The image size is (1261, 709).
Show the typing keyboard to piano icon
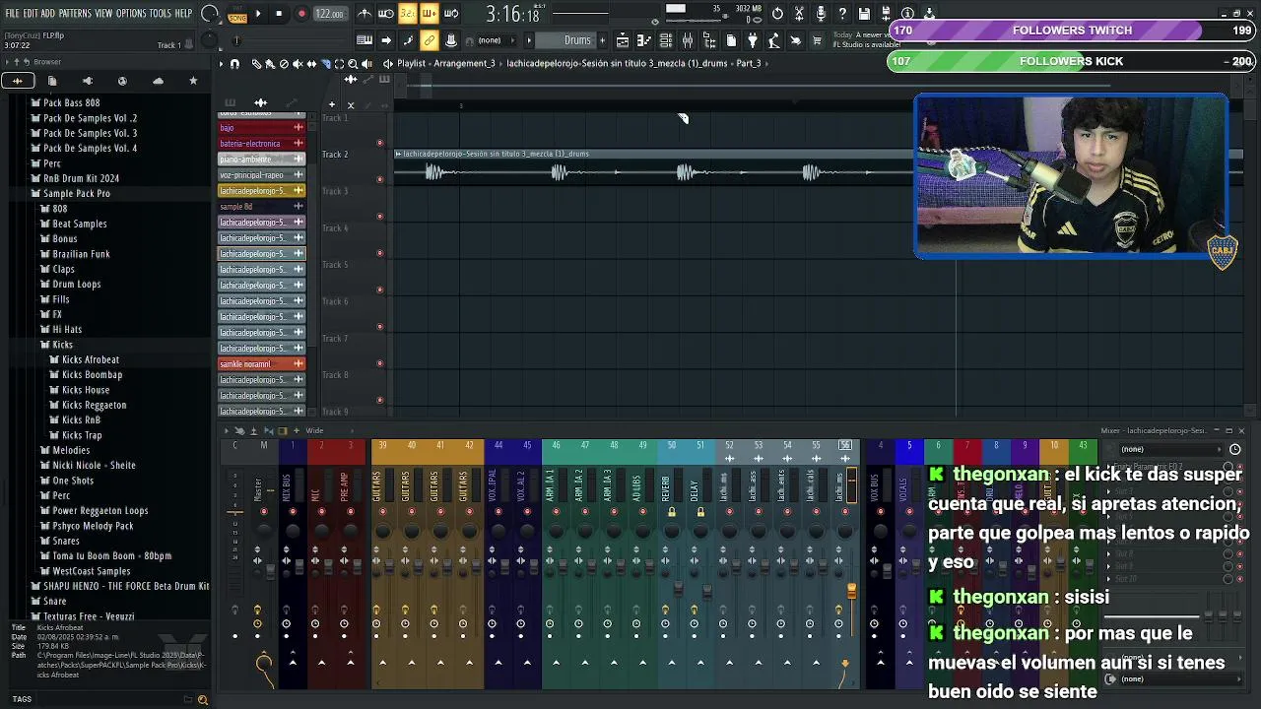pyautogui.click(x=365, y=40)
